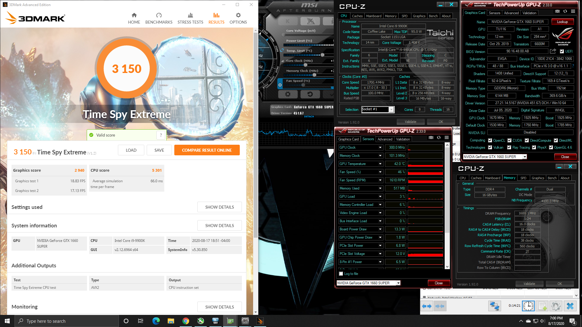Click Afterburner Fan Speed slider handle
This screenshot has width=582, height=327.
pos(303,85)
